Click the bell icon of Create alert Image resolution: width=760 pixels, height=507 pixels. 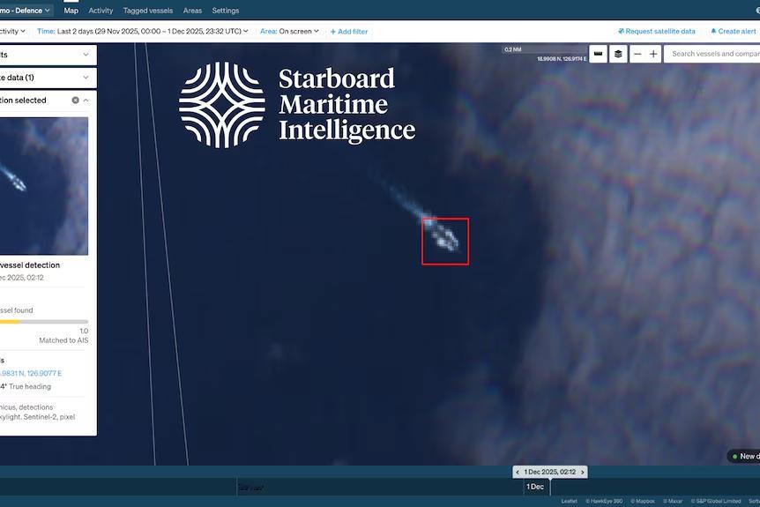713,31
